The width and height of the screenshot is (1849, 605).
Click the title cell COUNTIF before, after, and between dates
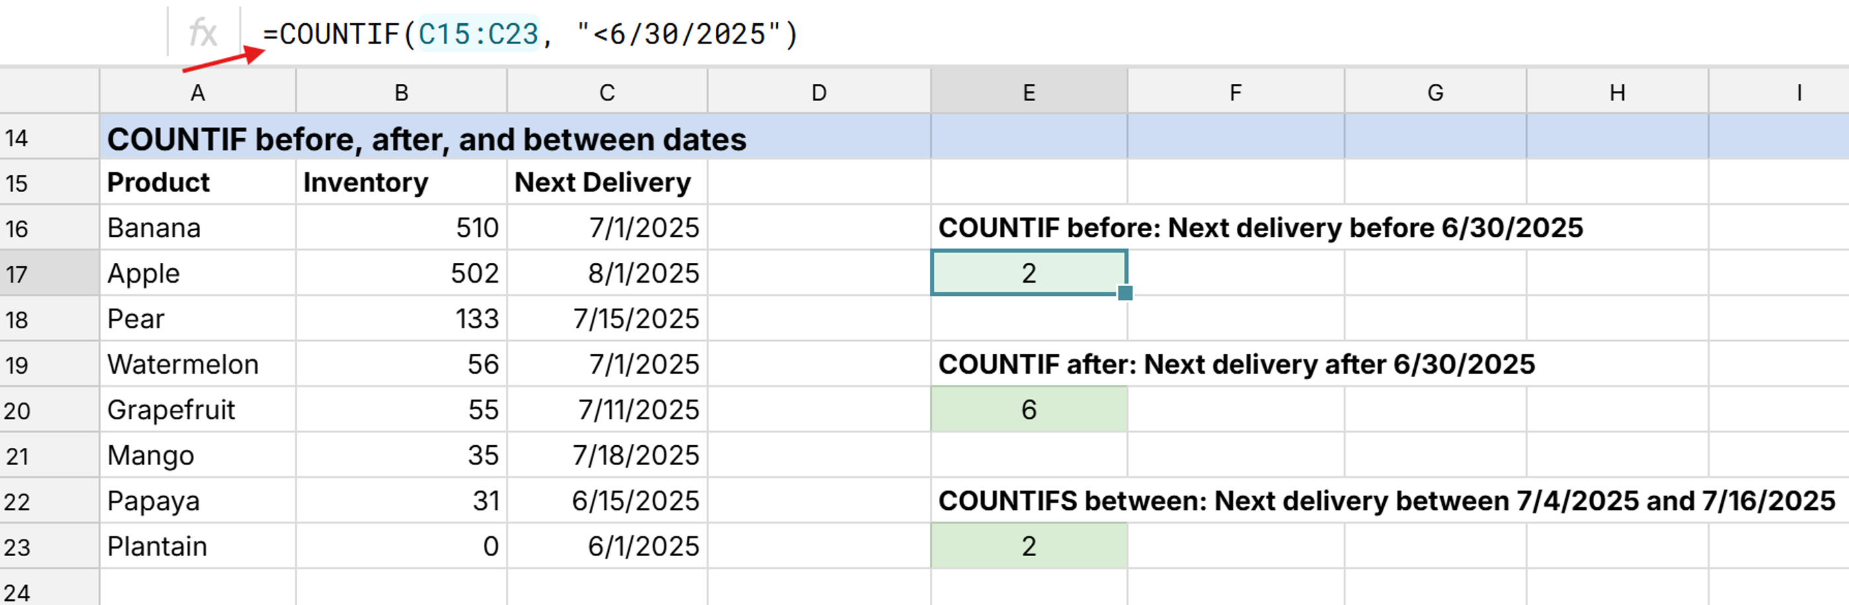click(x=427, y=139)
